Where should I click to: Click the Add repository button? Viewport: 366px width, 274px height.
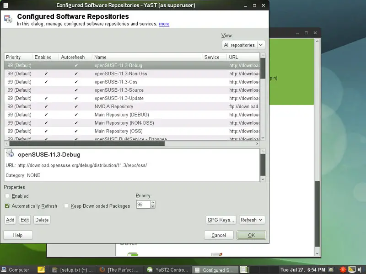click(10, 220)
